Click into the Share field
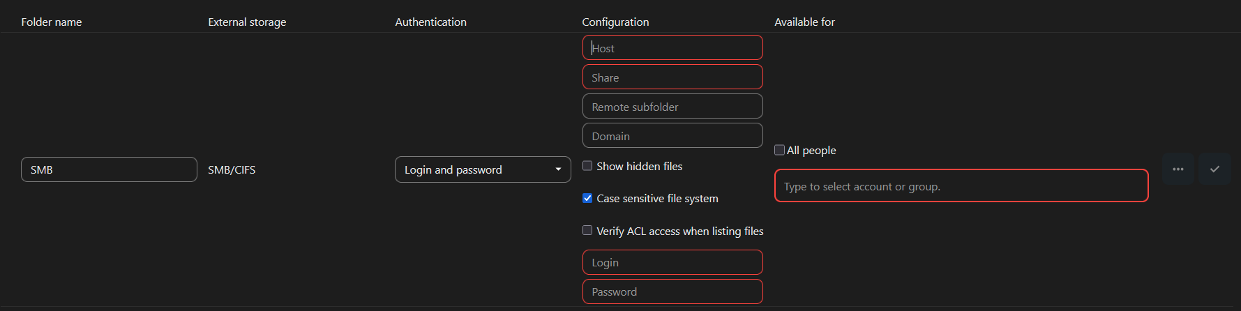Screen dimensions: 1241x311 [x=672, y=77]
